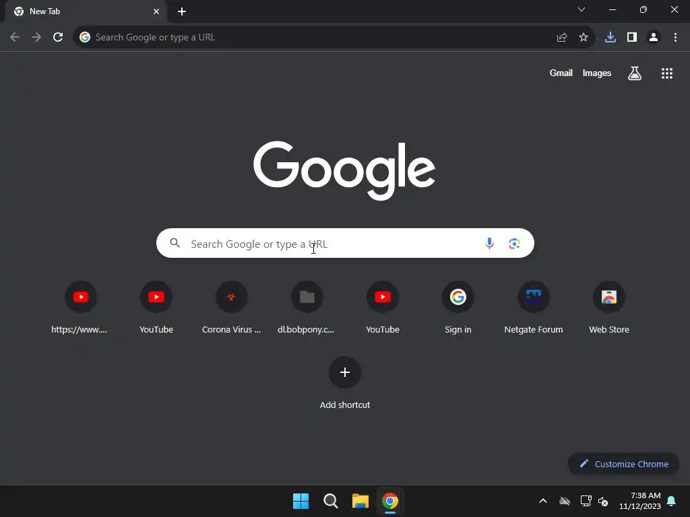Toggle the Chrome side panel

pyautogui.click(x=632, y=38)
